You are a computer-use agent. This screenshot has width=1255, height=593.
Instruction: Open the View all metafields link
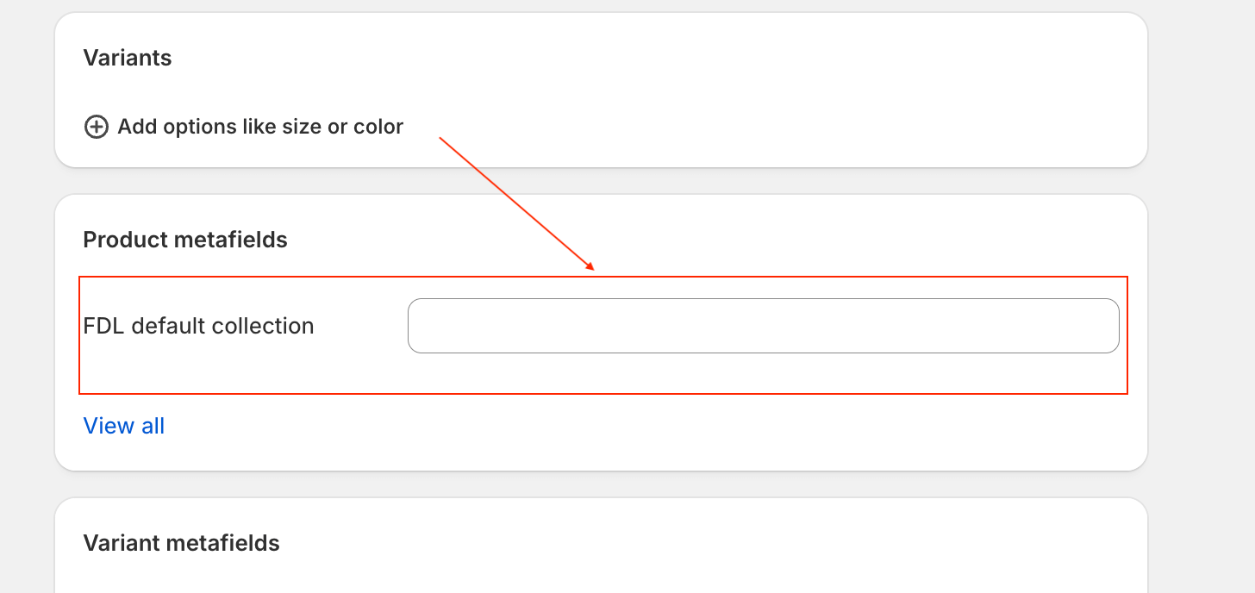[x=123, y=426]
